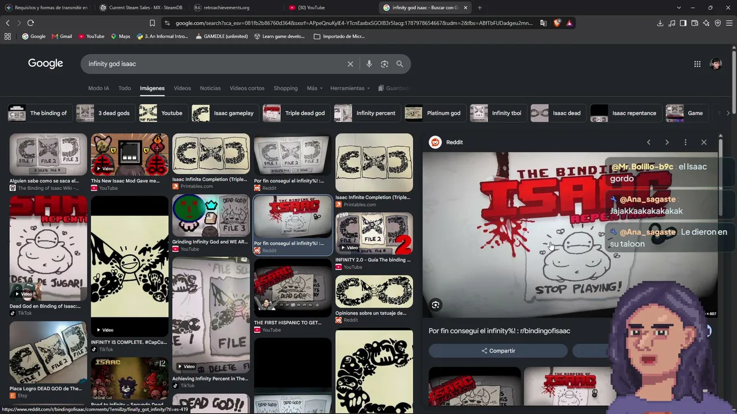Image resolution: width=737 pixels, height=414 pixels.
Task: Select the Noticias search tab
Action: (x=210, y=88)
